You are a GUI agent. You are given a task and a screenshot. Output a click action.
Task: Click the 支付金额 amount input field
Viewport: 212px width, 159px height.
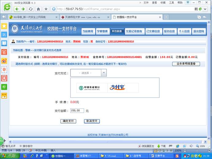click(77, 111)
